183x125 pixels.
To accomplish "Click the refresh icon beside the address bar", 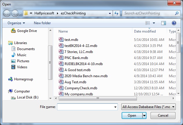I will pyautogui.click(x=116, y=13).
